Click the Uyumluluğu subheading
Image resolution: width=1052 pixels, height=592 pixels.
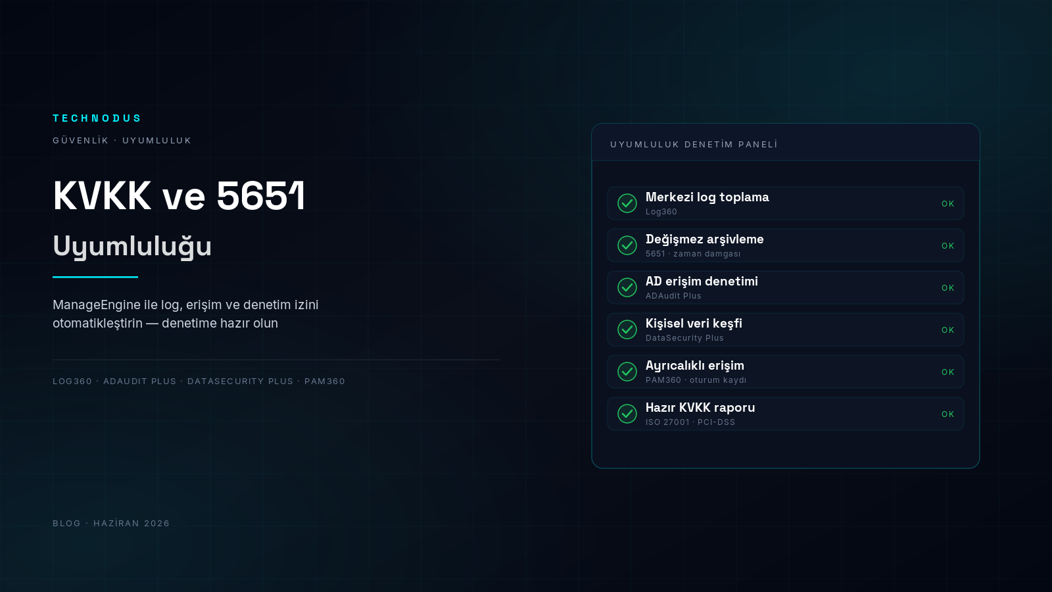(132, 247)
